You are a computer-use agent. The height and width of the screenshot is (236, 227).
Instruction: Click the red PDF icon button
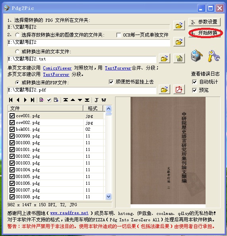[x=179, y=89]
